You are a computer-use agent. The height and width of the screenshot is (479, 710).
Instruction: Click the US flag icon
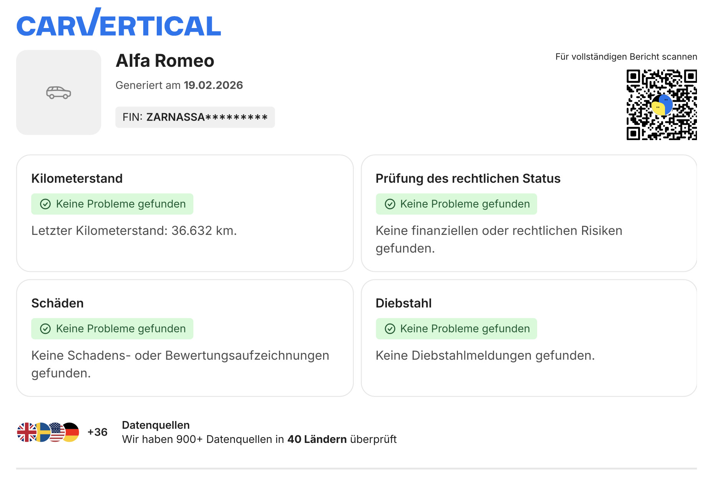pos(57,433)
